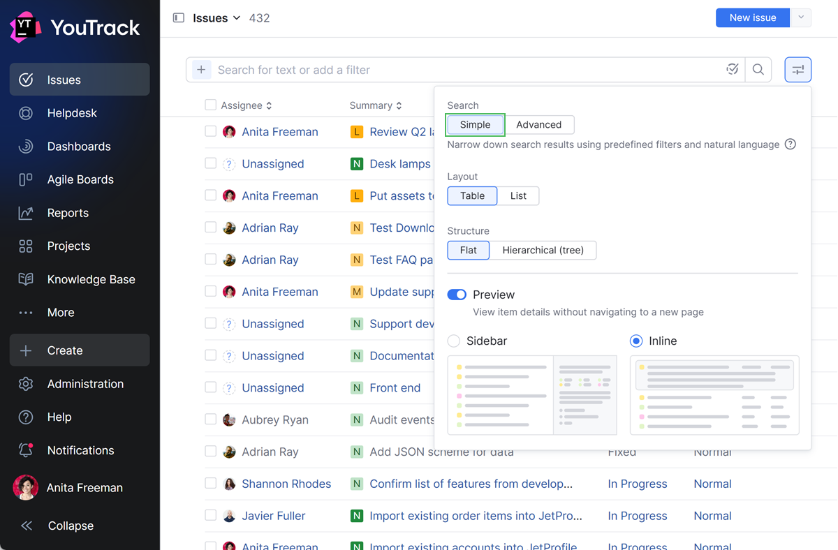
Task: Sort by the Assignee column
Action: pyautogui.click(x=247, y=105)
